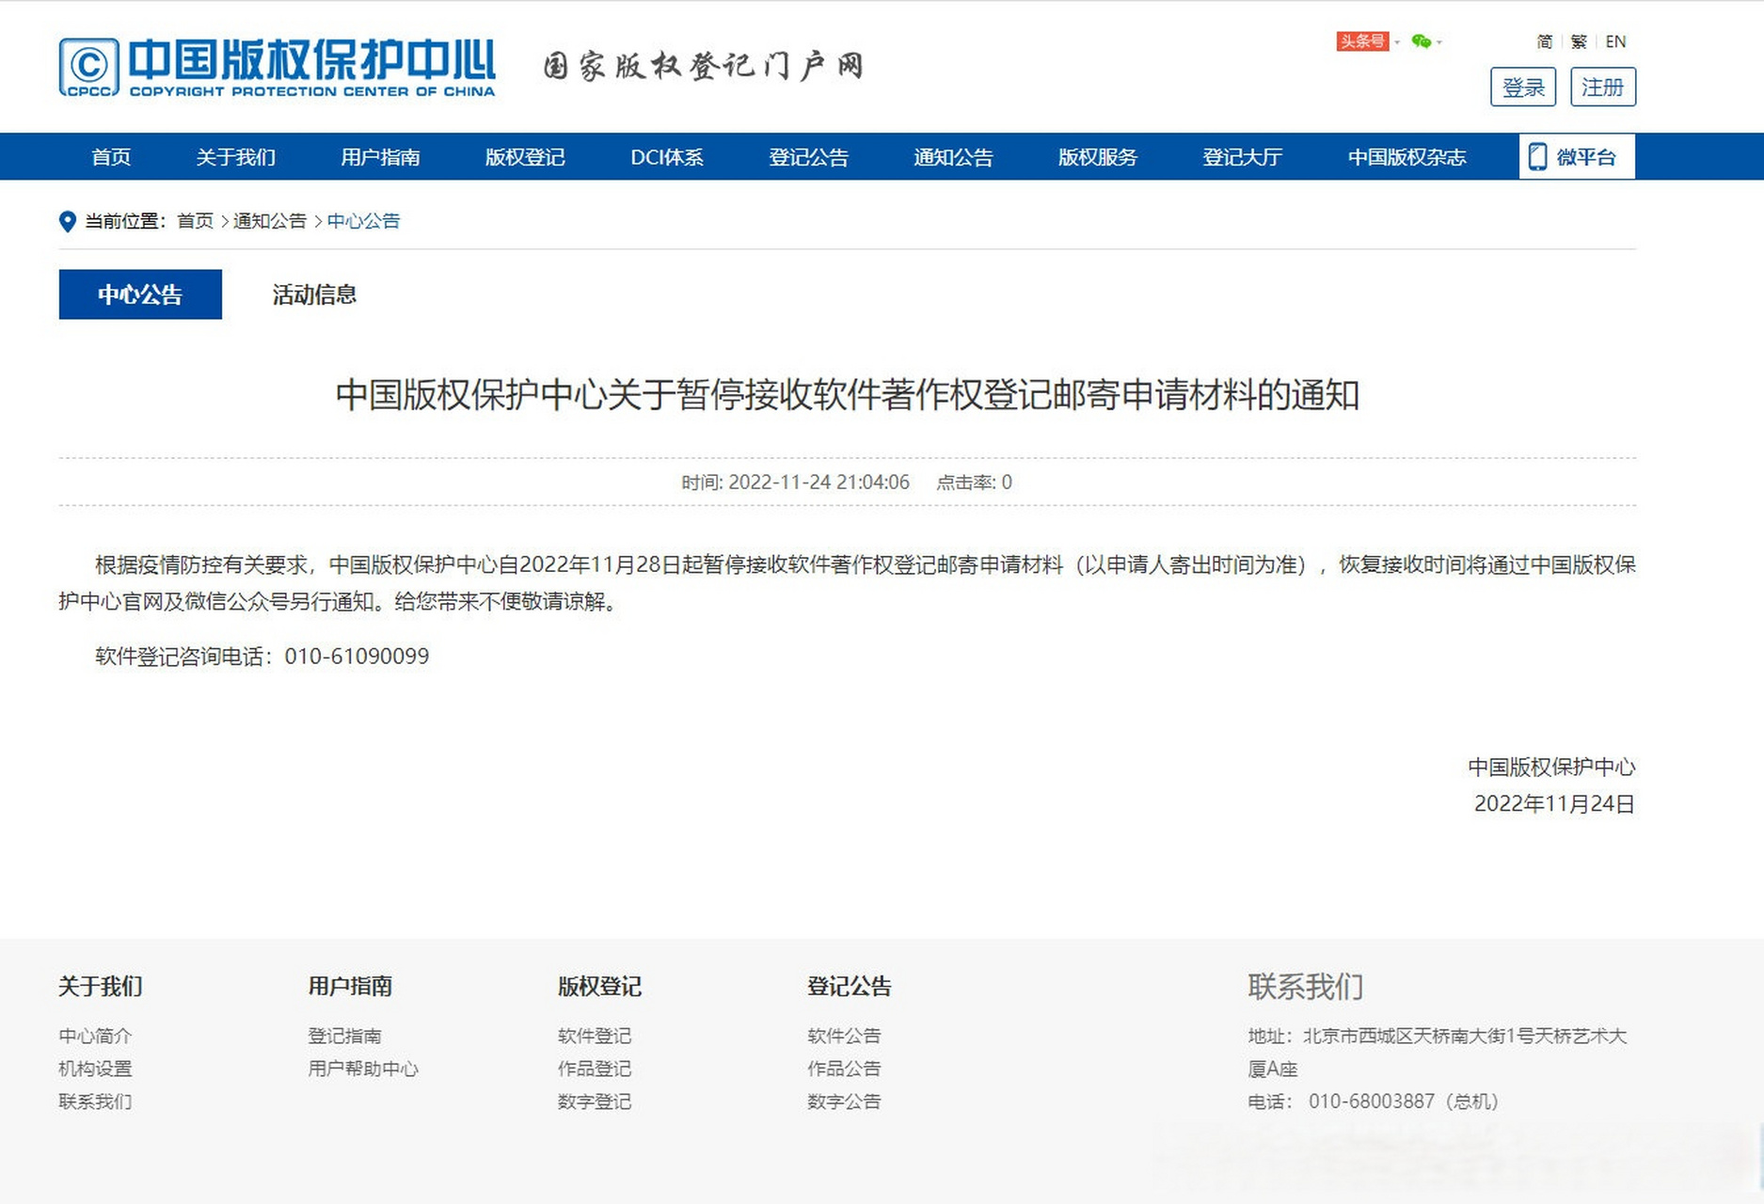
Task: Go to 首页 in the breadcrumb
Action: coord(196,221)
